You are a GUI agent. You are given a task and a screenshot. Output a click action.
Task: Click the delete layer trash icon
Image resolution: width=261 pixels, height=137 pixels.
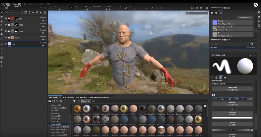pos(45,12)
